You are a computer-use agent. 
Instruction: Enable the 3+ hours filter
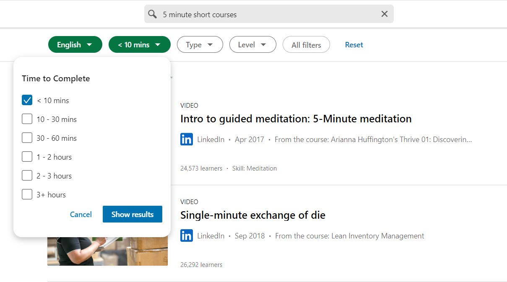(27, 194)
